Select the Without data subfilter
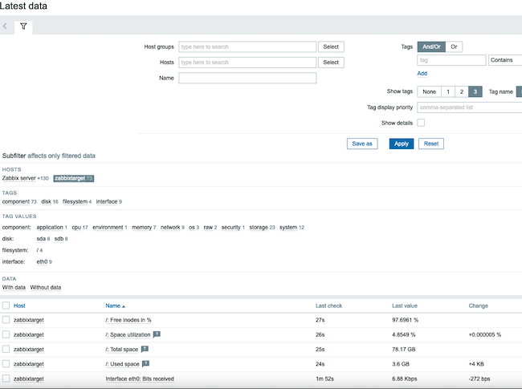Viewport: 522px width, 389px height. click(46, 287)
